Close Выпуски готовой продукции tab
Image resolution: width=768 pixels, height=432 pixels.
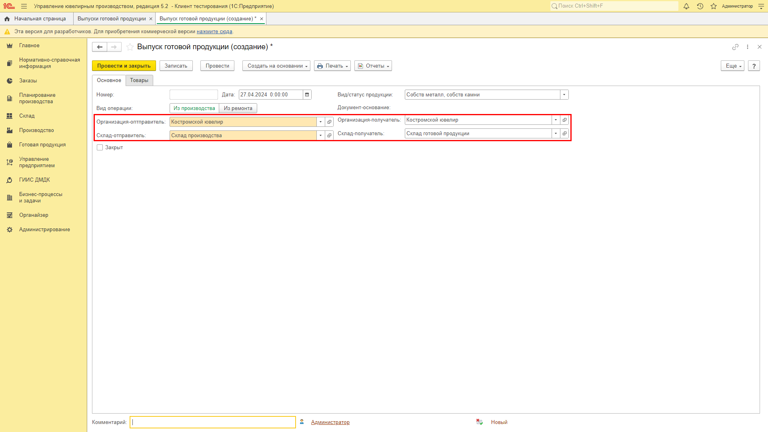coord(151,19)
